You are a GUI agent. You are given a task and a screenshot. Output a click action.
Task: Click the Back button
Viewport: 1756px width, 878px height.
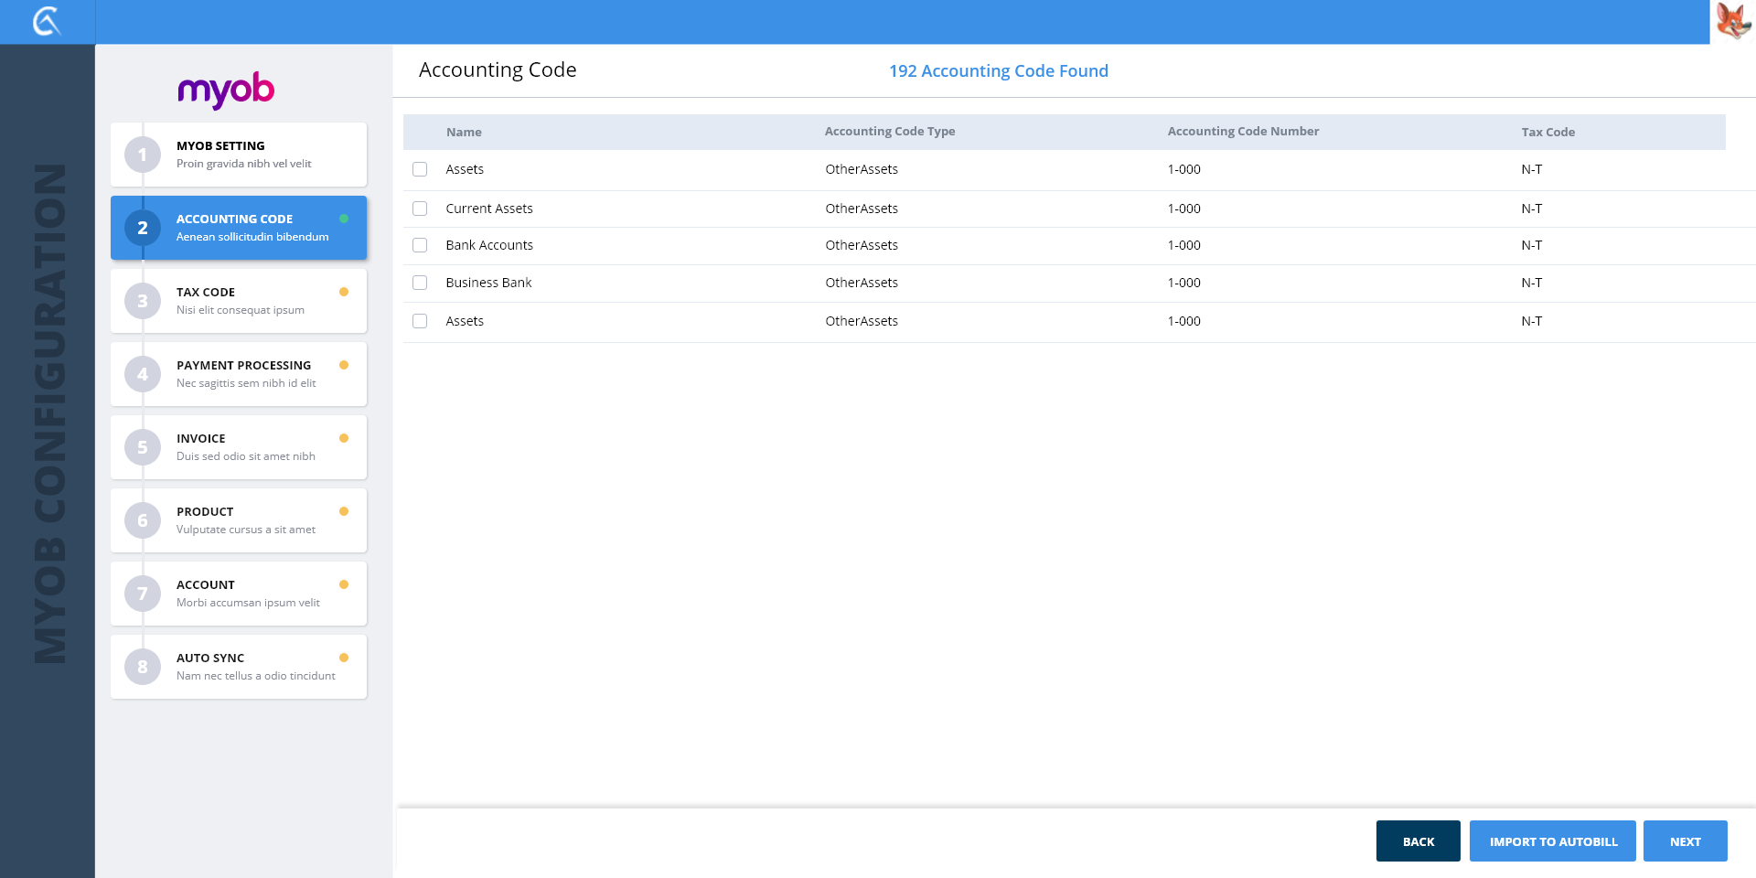point(1418,841)
